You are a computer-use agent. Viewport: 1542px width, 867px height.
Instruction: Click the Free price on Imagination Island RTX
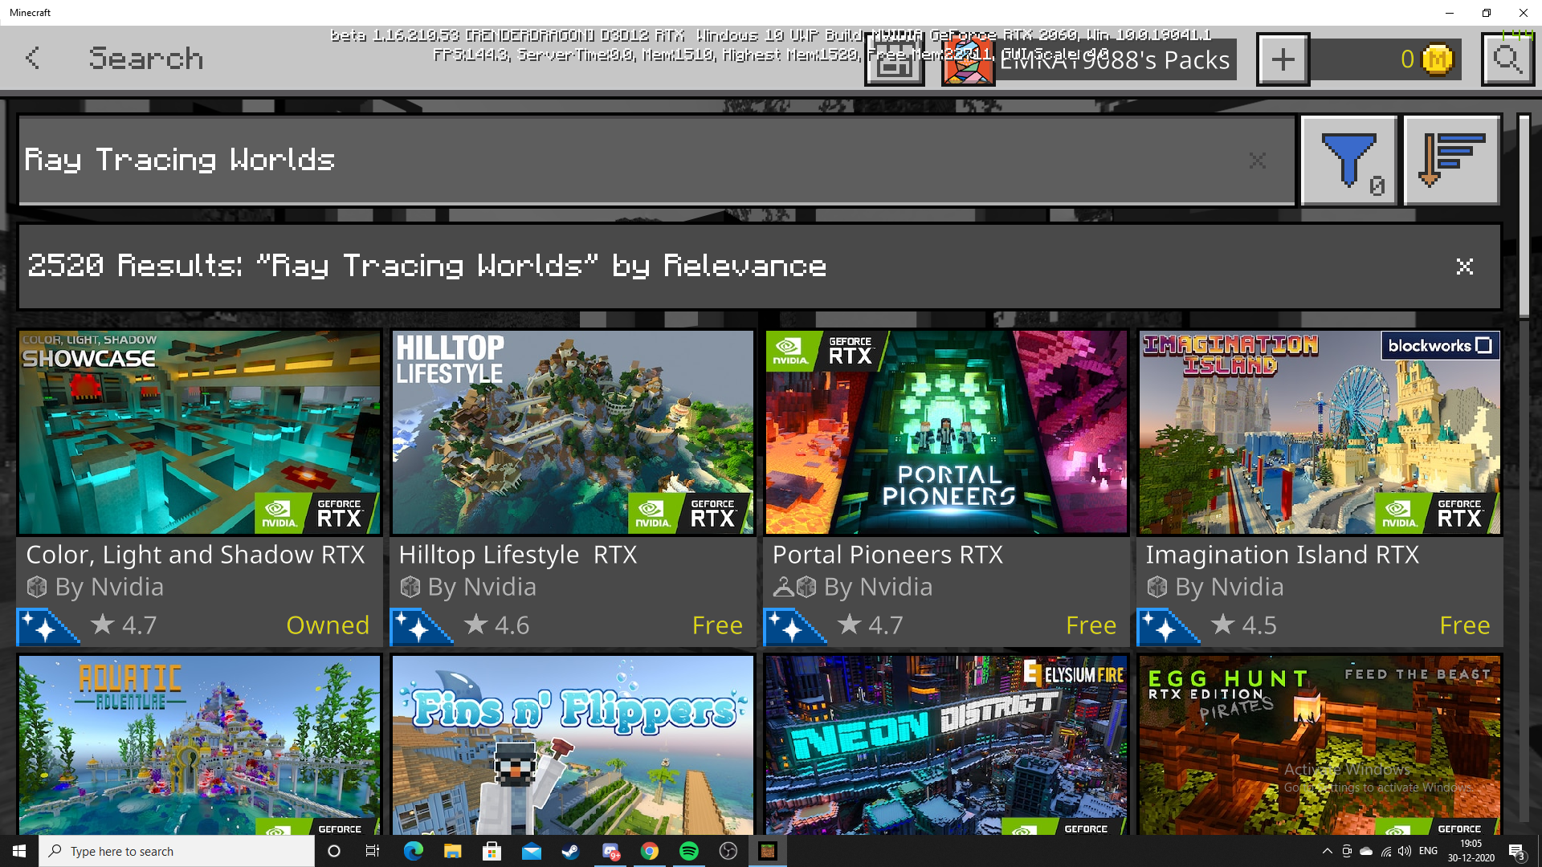pos(1463,625)
